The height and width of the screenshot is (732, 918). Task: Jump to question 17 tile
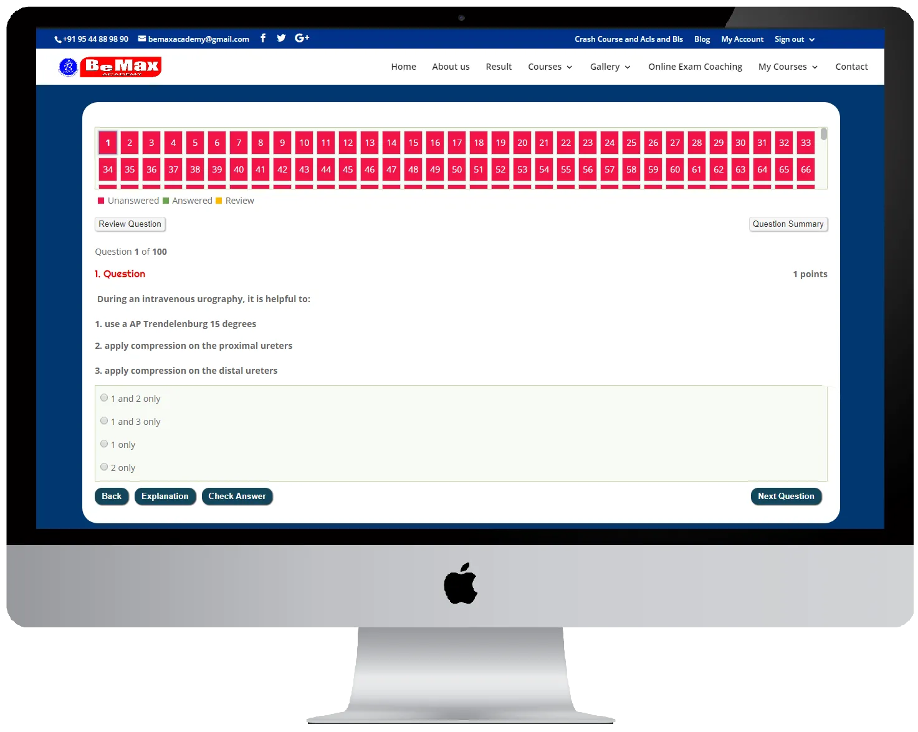pos(457,143)
